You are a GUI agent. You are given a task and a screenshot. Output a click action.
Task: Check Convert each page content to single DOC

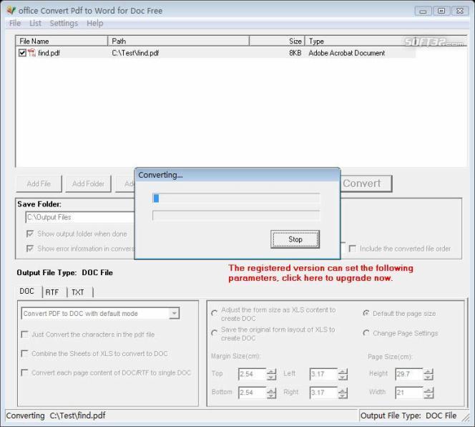coord(24,373)
